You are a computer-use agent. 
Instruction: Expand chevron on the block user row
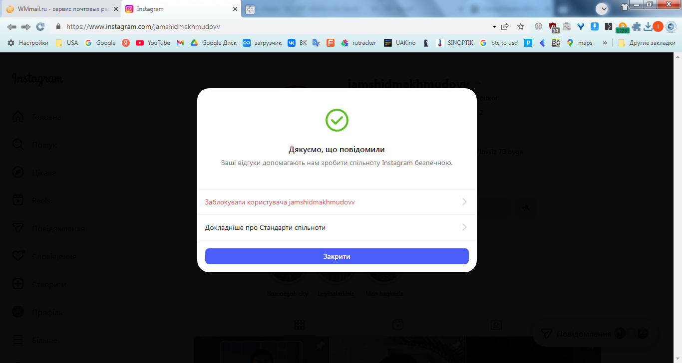[x=464, y=202]
